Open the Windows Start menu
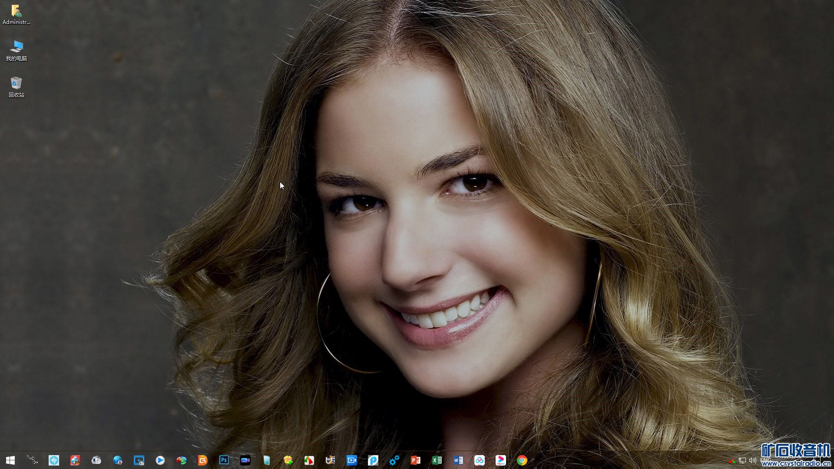834x469 pixels. click(x=10, y=460)
